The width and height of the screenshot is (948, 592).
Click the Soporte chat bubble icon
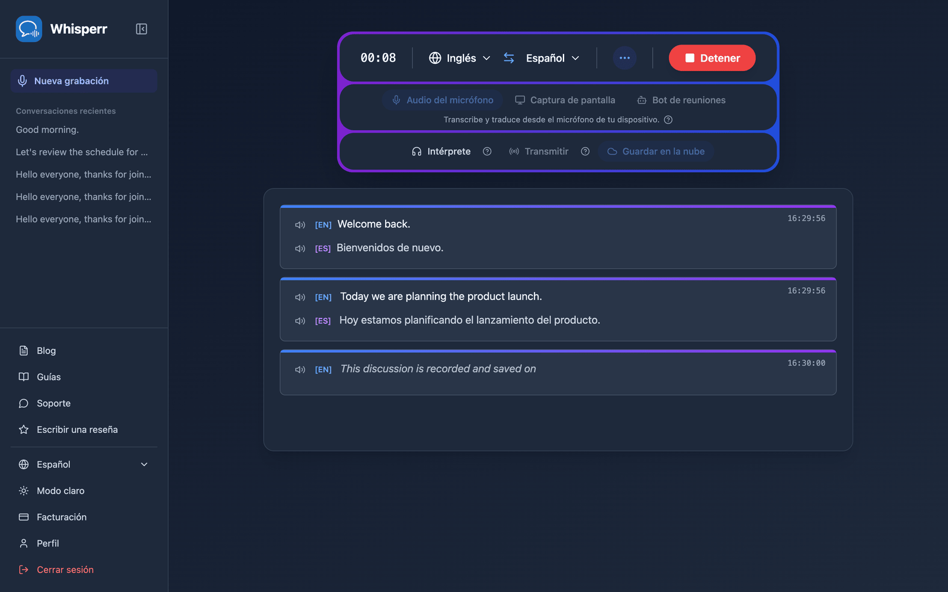24,404
